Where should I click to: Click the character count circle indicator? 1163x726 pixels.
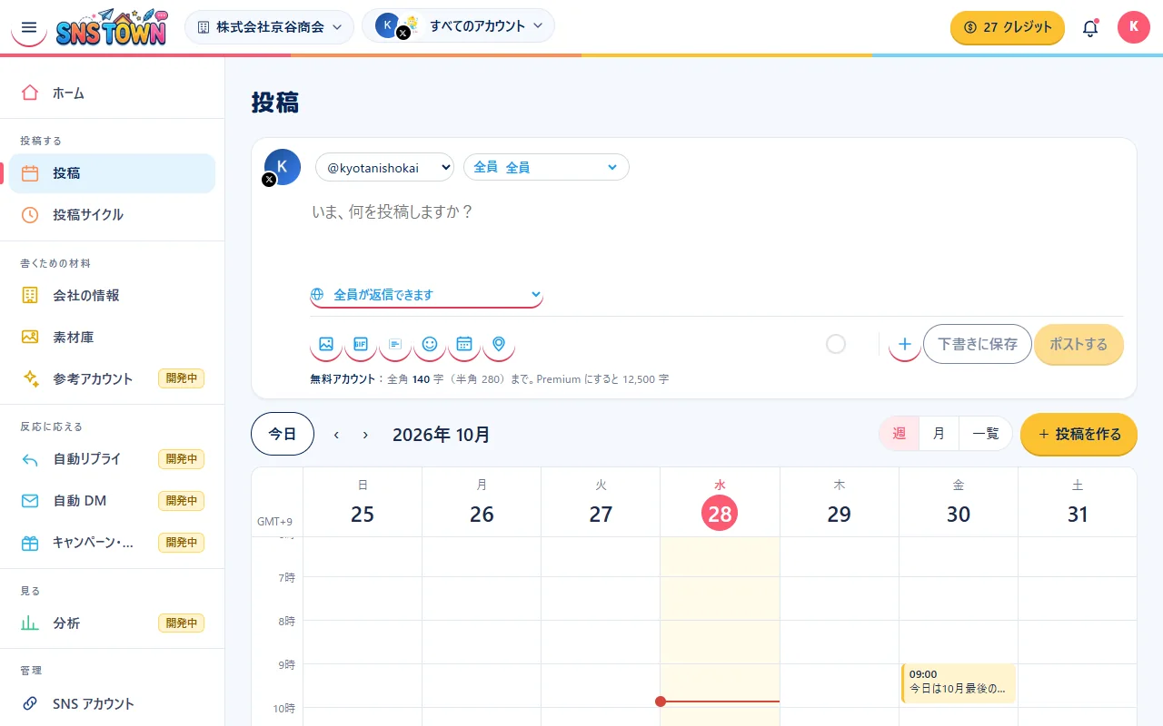pos(836,344)
